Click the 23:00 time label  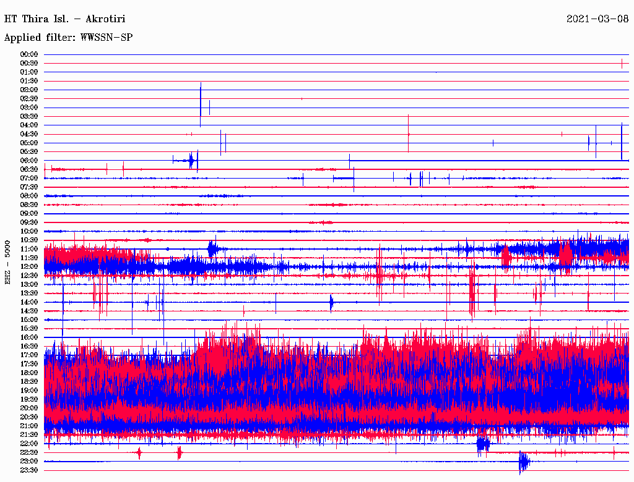(x=29, y=462)
